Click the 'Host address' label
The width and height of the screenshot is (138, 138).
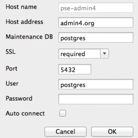coord(25,22)
